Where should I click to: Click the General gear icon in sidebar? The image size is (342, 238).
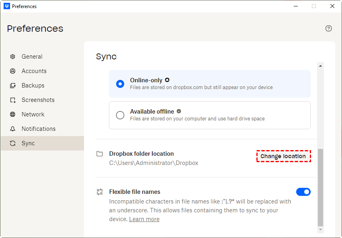click(x=13, y=57)
